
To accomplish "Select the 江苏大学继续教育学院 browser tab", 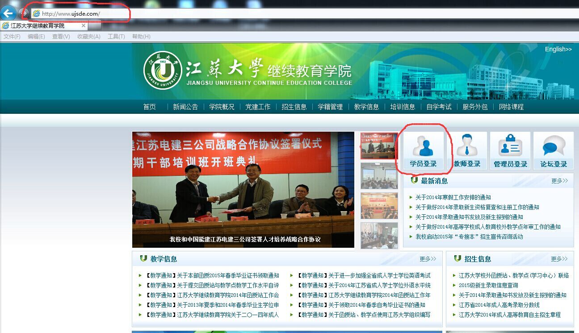I will (44, 25).
